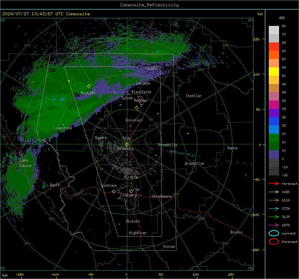Click the 18TS legend label

point(286,225)
